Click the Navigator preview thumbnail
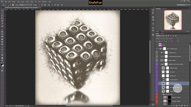The width and height of the screenshot is (191, 107). coord(173,20)
